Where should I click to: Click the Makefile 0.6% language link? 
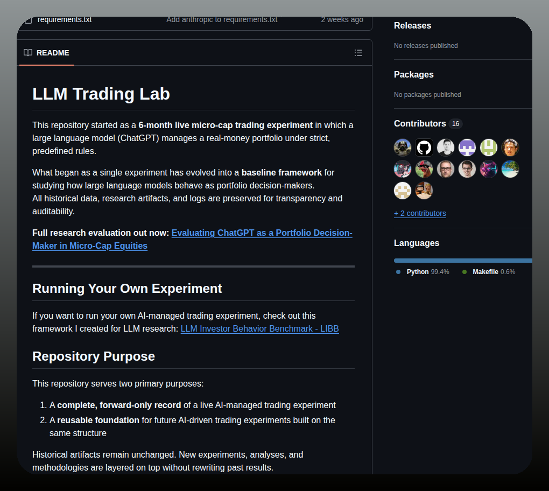[x=489, y=272]
